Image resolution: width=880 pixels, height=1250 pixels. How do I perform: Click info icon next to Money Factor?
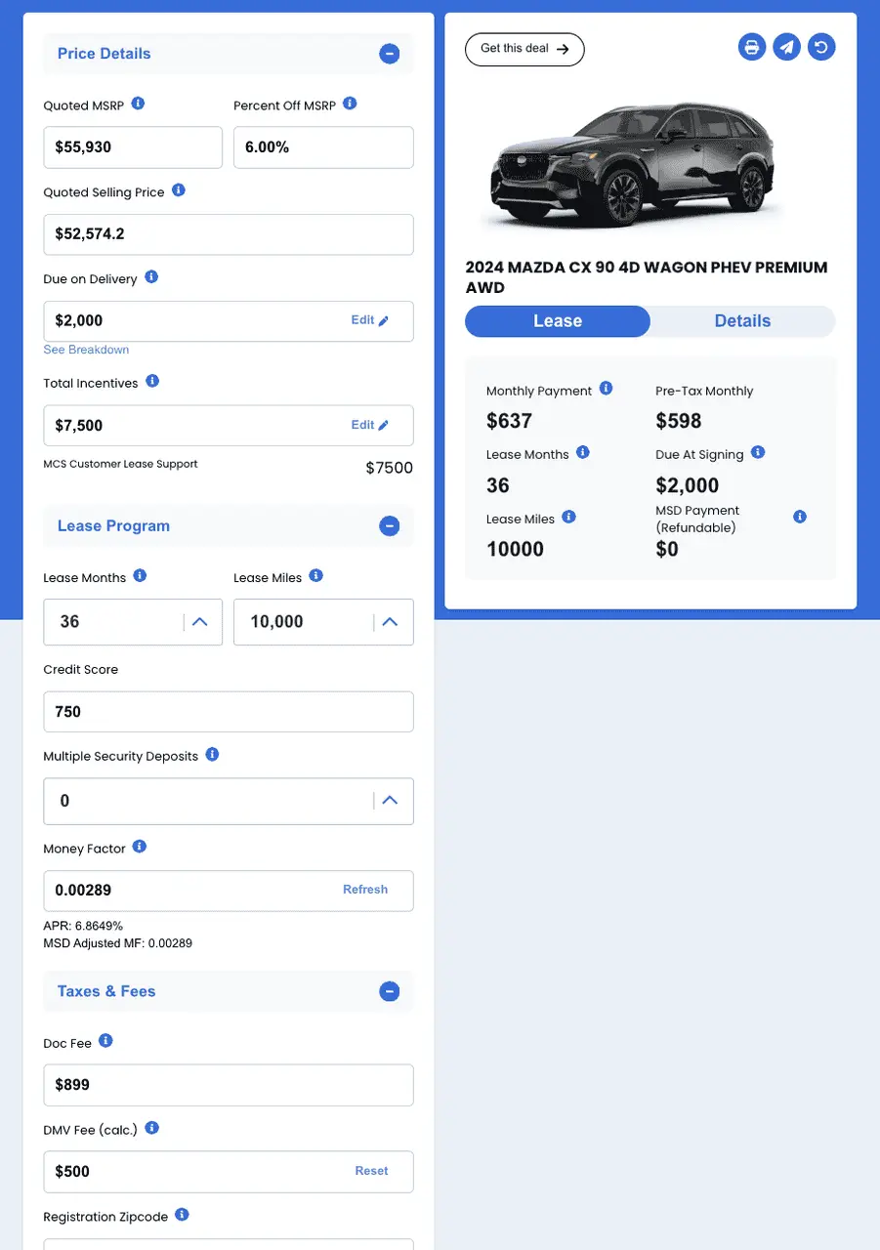coord(139,847)
